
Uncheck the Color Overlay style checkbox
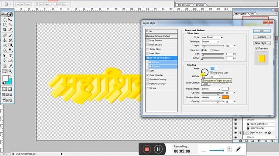point(147,75)
